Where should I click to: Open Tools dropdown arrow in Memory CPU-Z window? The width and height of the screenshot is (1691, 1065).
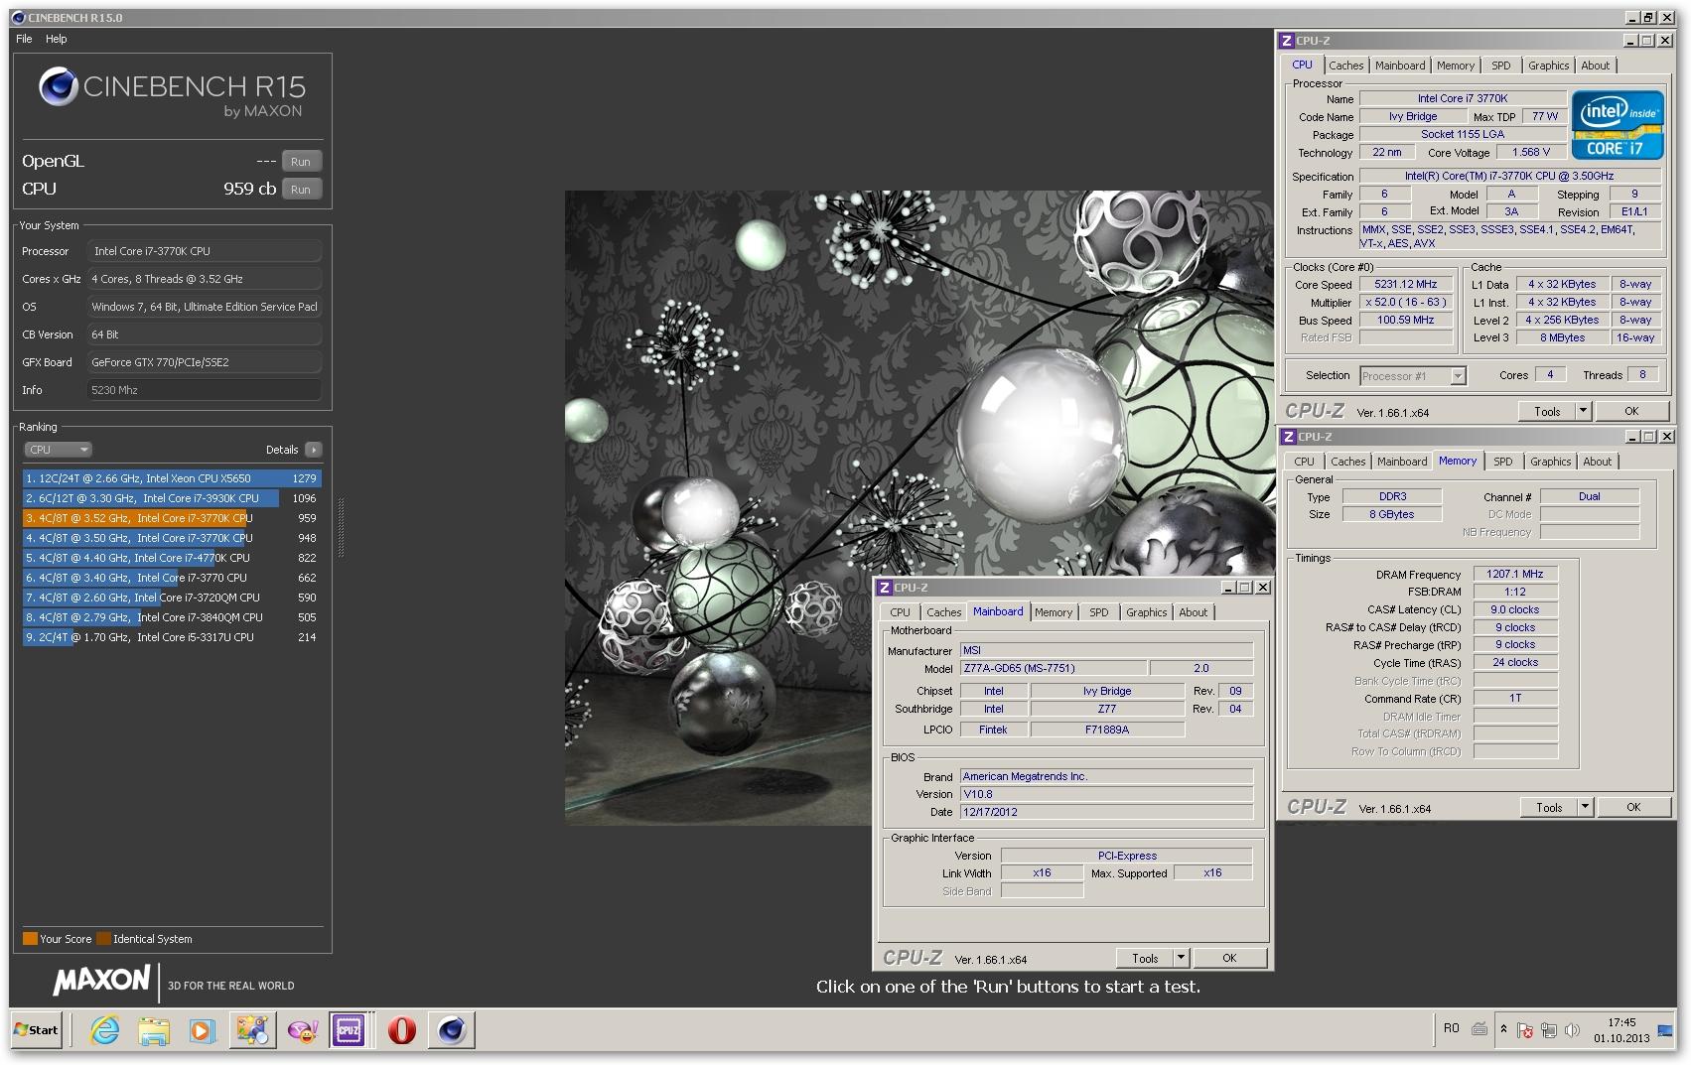1585,808
